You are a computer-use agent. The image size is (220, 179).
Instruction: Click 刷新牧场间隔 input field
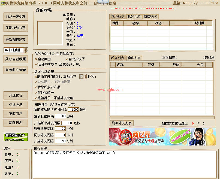pos(60,129)
